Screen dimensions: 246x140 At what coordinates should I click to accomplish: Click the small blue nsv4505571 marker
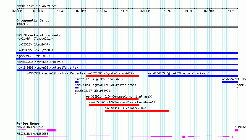tap(24, 76)
